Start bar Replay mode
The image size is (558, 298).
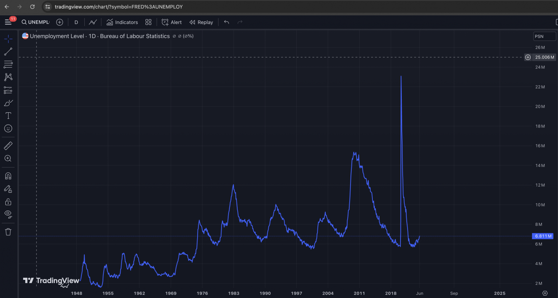(201, 22)
